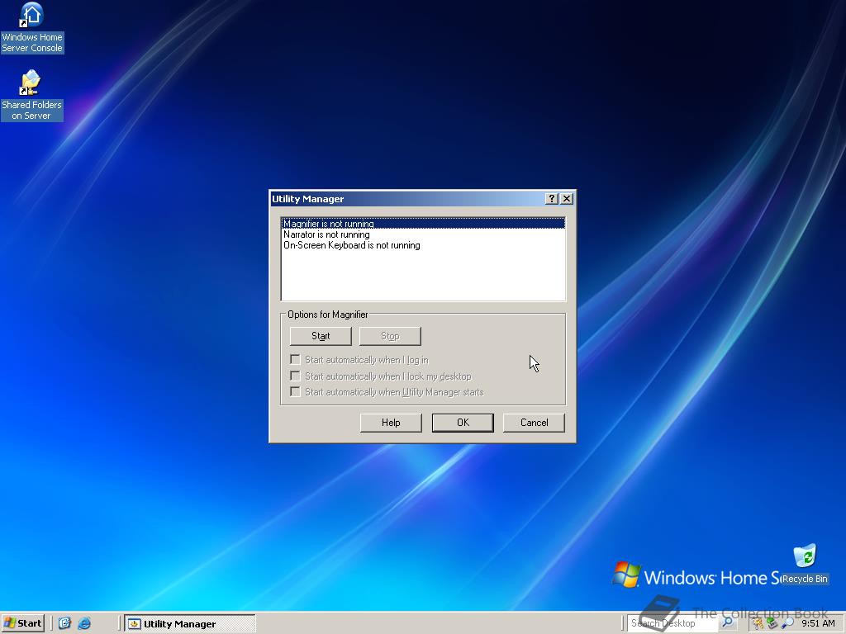The height and width of the screenshot is (634, 846).
Task: Open the Windows Home Server Console desktop shortcut
Action: point(32,28)
